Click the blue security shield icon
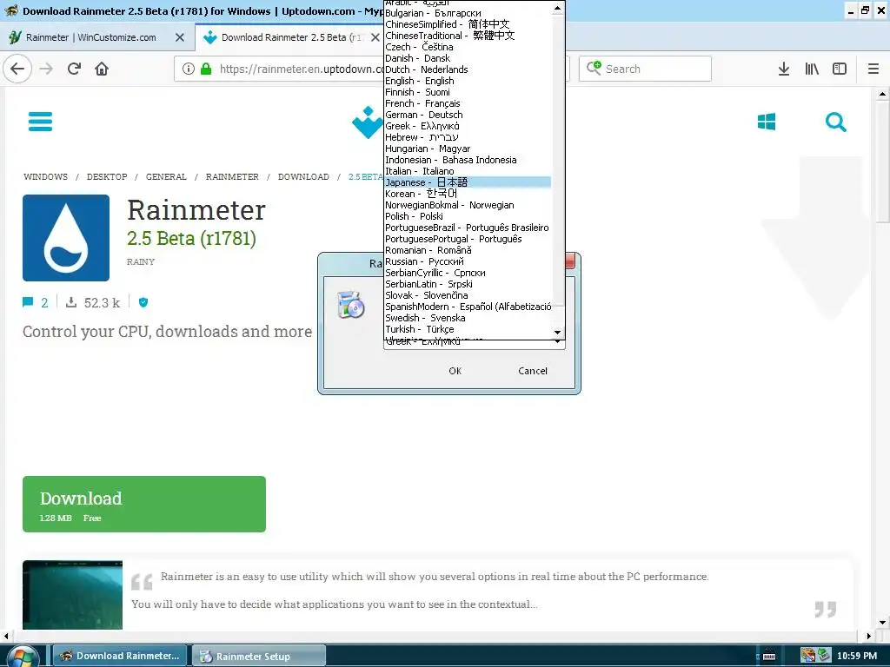The width and height of the screenshot is (890, 667). [x=143, y=302]
